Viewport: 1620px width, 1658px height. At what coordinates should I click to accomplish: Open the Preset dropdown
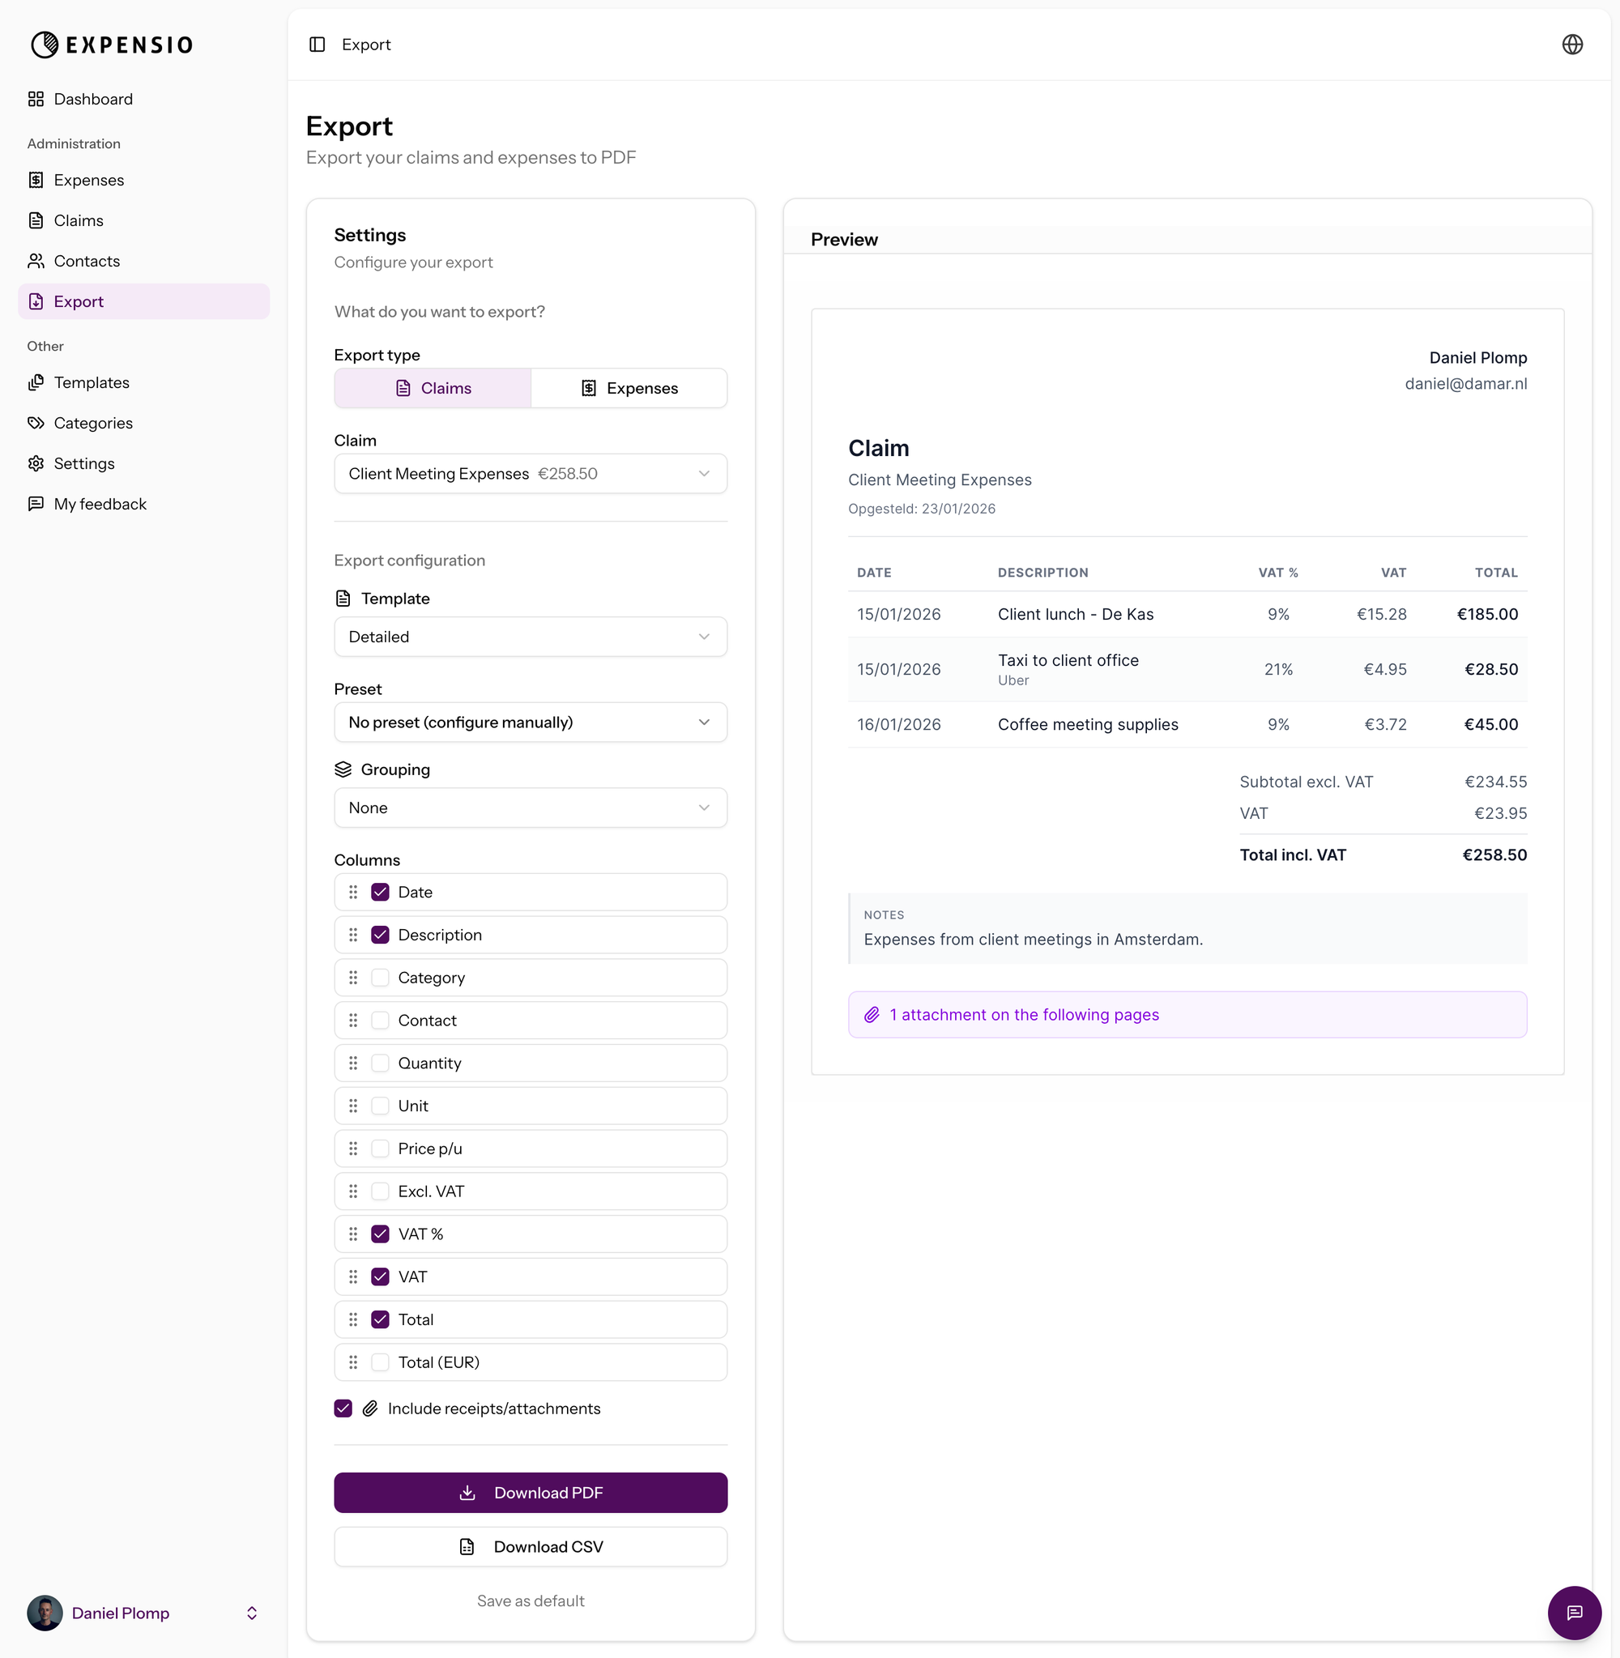[530, 722]
